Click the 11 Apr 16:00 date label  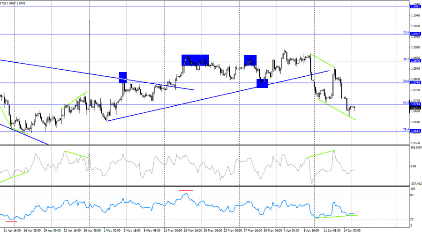point(12,231)
